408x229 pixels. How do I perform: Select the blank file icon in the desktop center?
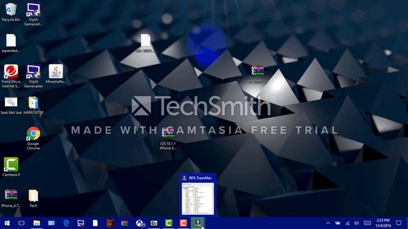(145, 43)
